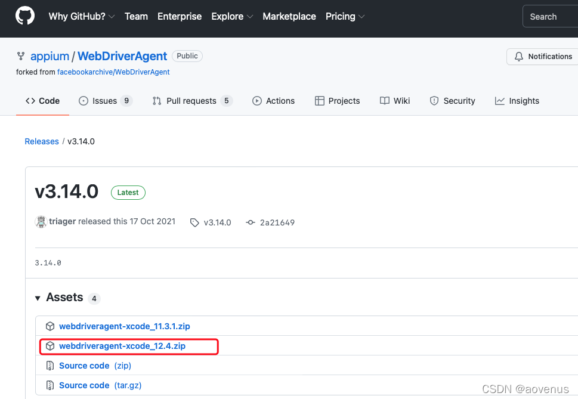Click the tag icon beside v3.14.0
Image resolution: width=578 pixels, height=399 pixels.
(x=194, y=222)
